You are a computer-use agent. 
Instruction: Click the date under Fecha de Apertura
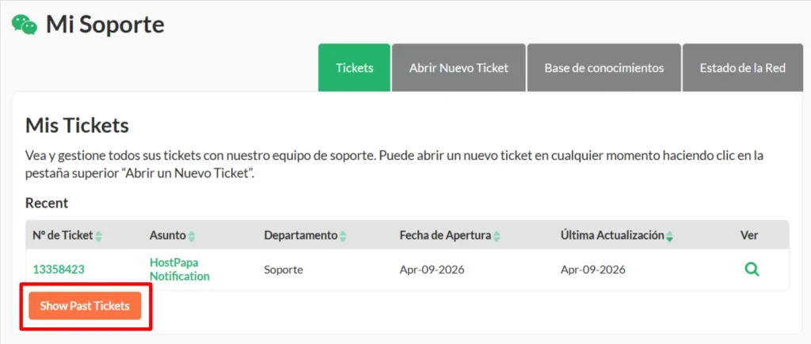click(x=432, y=270)
